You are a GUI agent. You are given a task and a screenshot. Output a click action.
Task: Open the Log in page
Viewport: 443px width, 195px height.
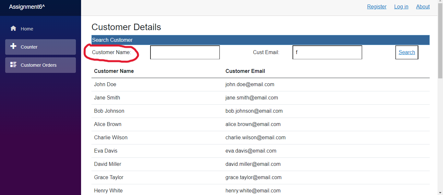401,6
